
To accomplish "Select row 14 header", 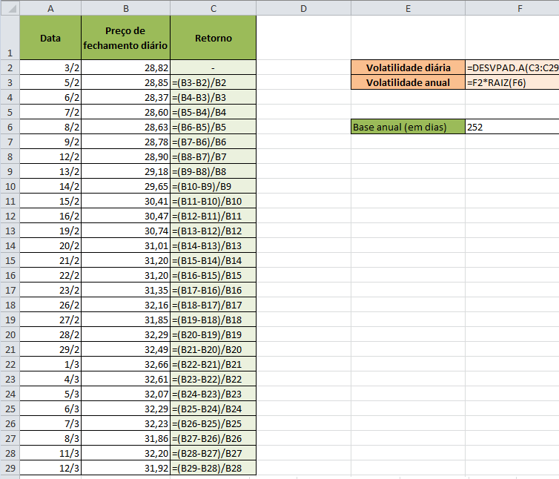I will (x=10, y=245).
